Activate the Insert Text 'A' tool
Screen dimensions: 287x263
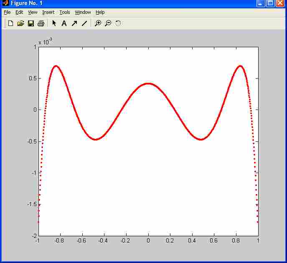tap(64, 23)
